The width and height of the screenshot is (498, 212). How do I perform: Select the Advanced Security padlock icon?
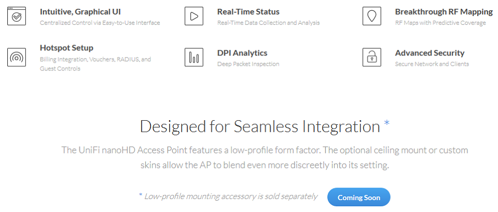371,57
